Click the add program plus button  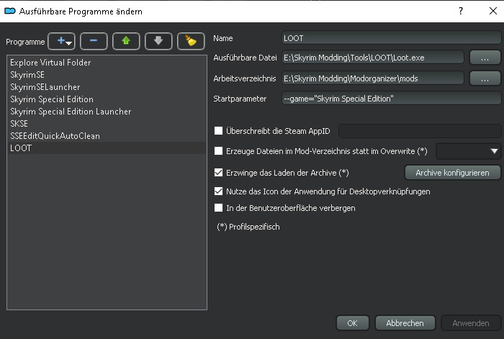pos(61,41)
